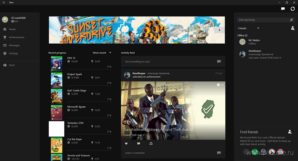Advance the banner with the next arrow
This screenshot has height=161, width=298.
[219, 30]
